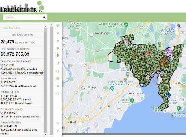Select the dollar sign benefits icon
The width and height of the screenshot is (186, 137).
pyautogui.click(x=58, y=55)
